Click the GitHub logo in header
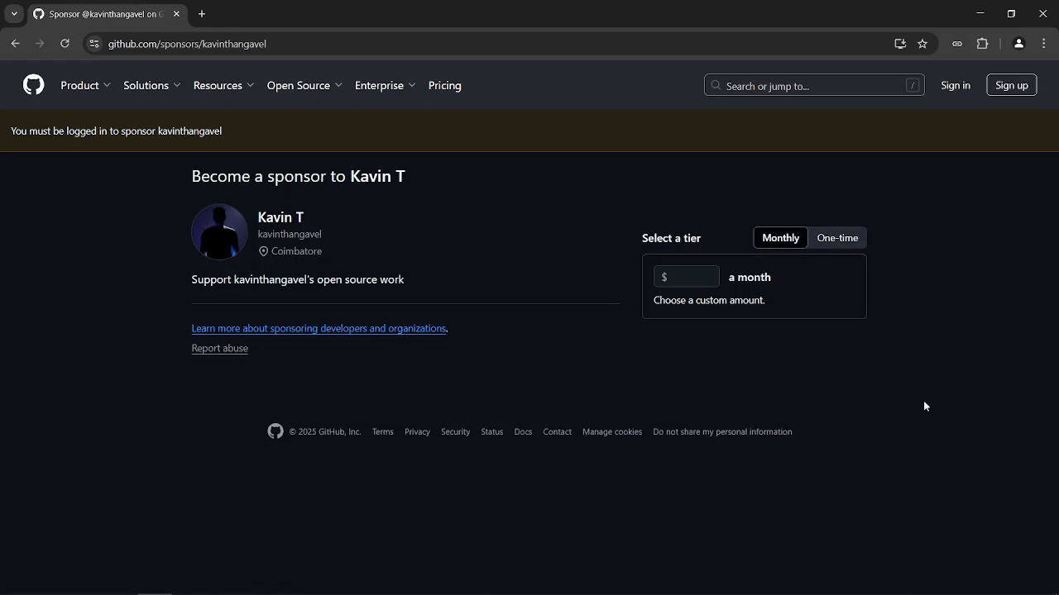 pyautogui.click(x=33, y=85)
